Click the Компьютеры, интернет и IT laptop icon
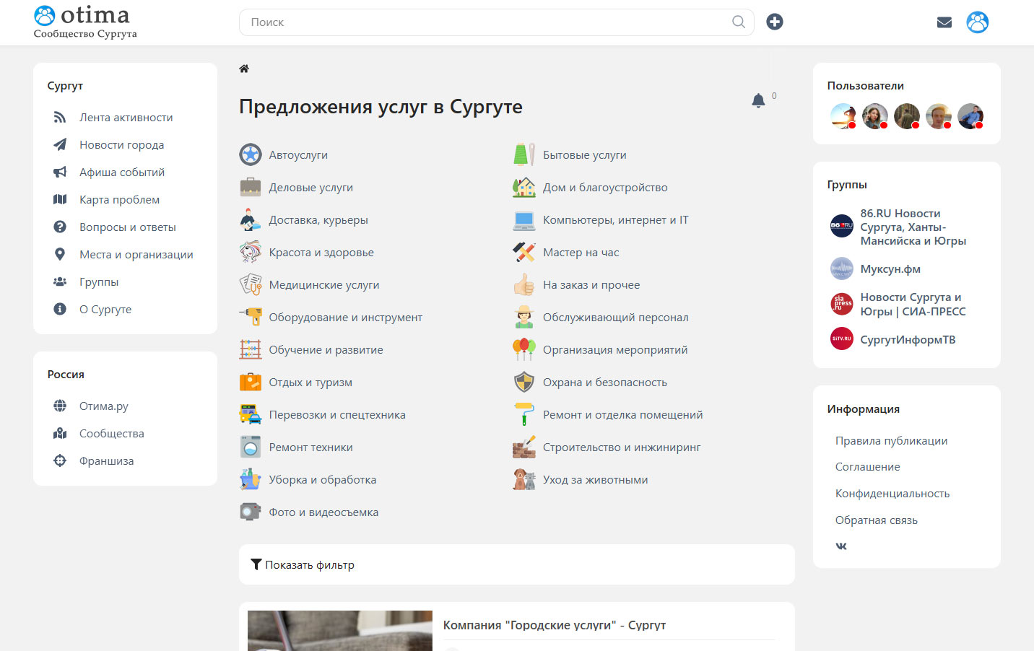Image resolution: width=1034 pixels, height=651 pixels. pyautogui.click(x=524, y=219)
